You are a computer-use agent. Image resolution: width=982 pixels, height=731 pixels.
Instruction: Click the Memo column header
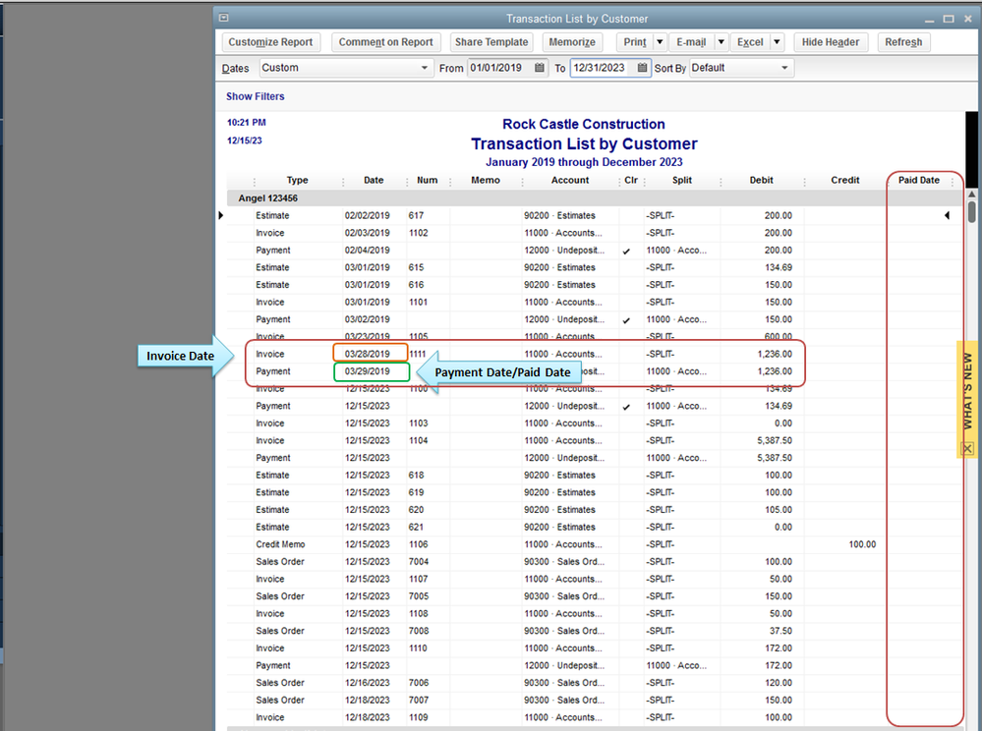click(486, 180)
